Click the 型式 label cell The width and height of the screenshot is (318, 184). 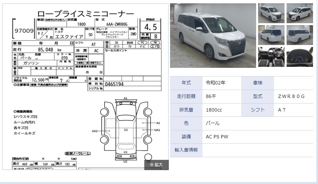(258, 97)
